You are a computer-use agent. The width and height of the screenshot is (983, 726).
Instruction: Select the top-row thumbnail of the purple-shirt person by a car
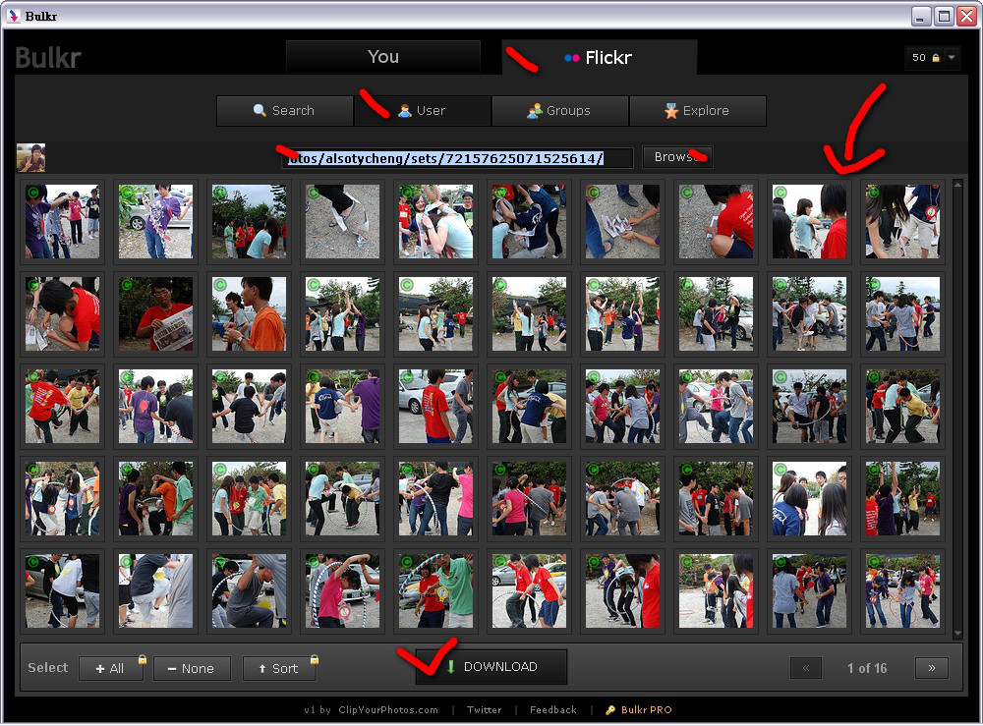coord(155,221)
